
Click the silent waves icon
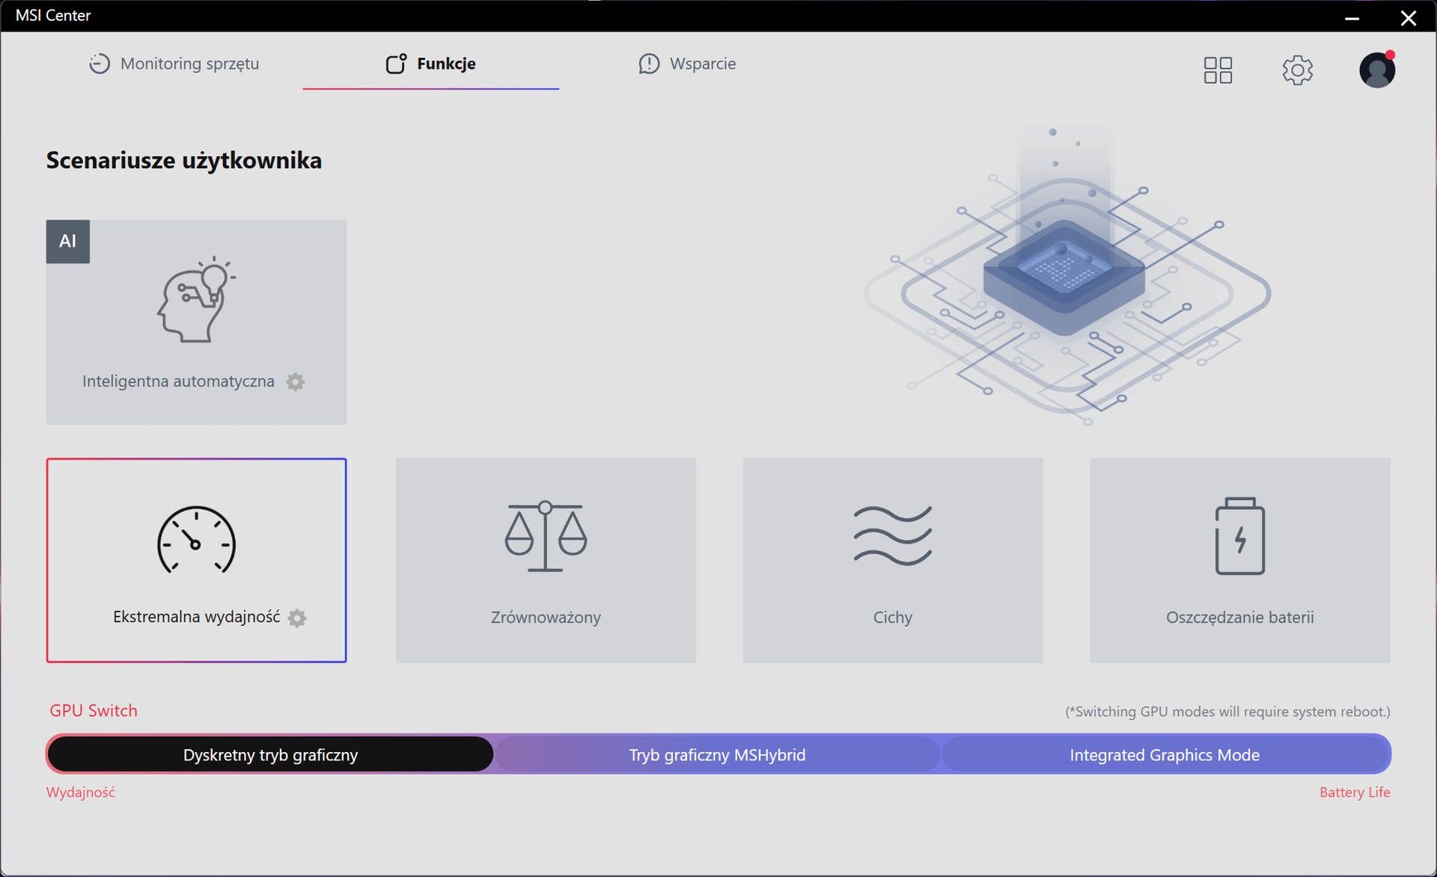tap(892, 535)
